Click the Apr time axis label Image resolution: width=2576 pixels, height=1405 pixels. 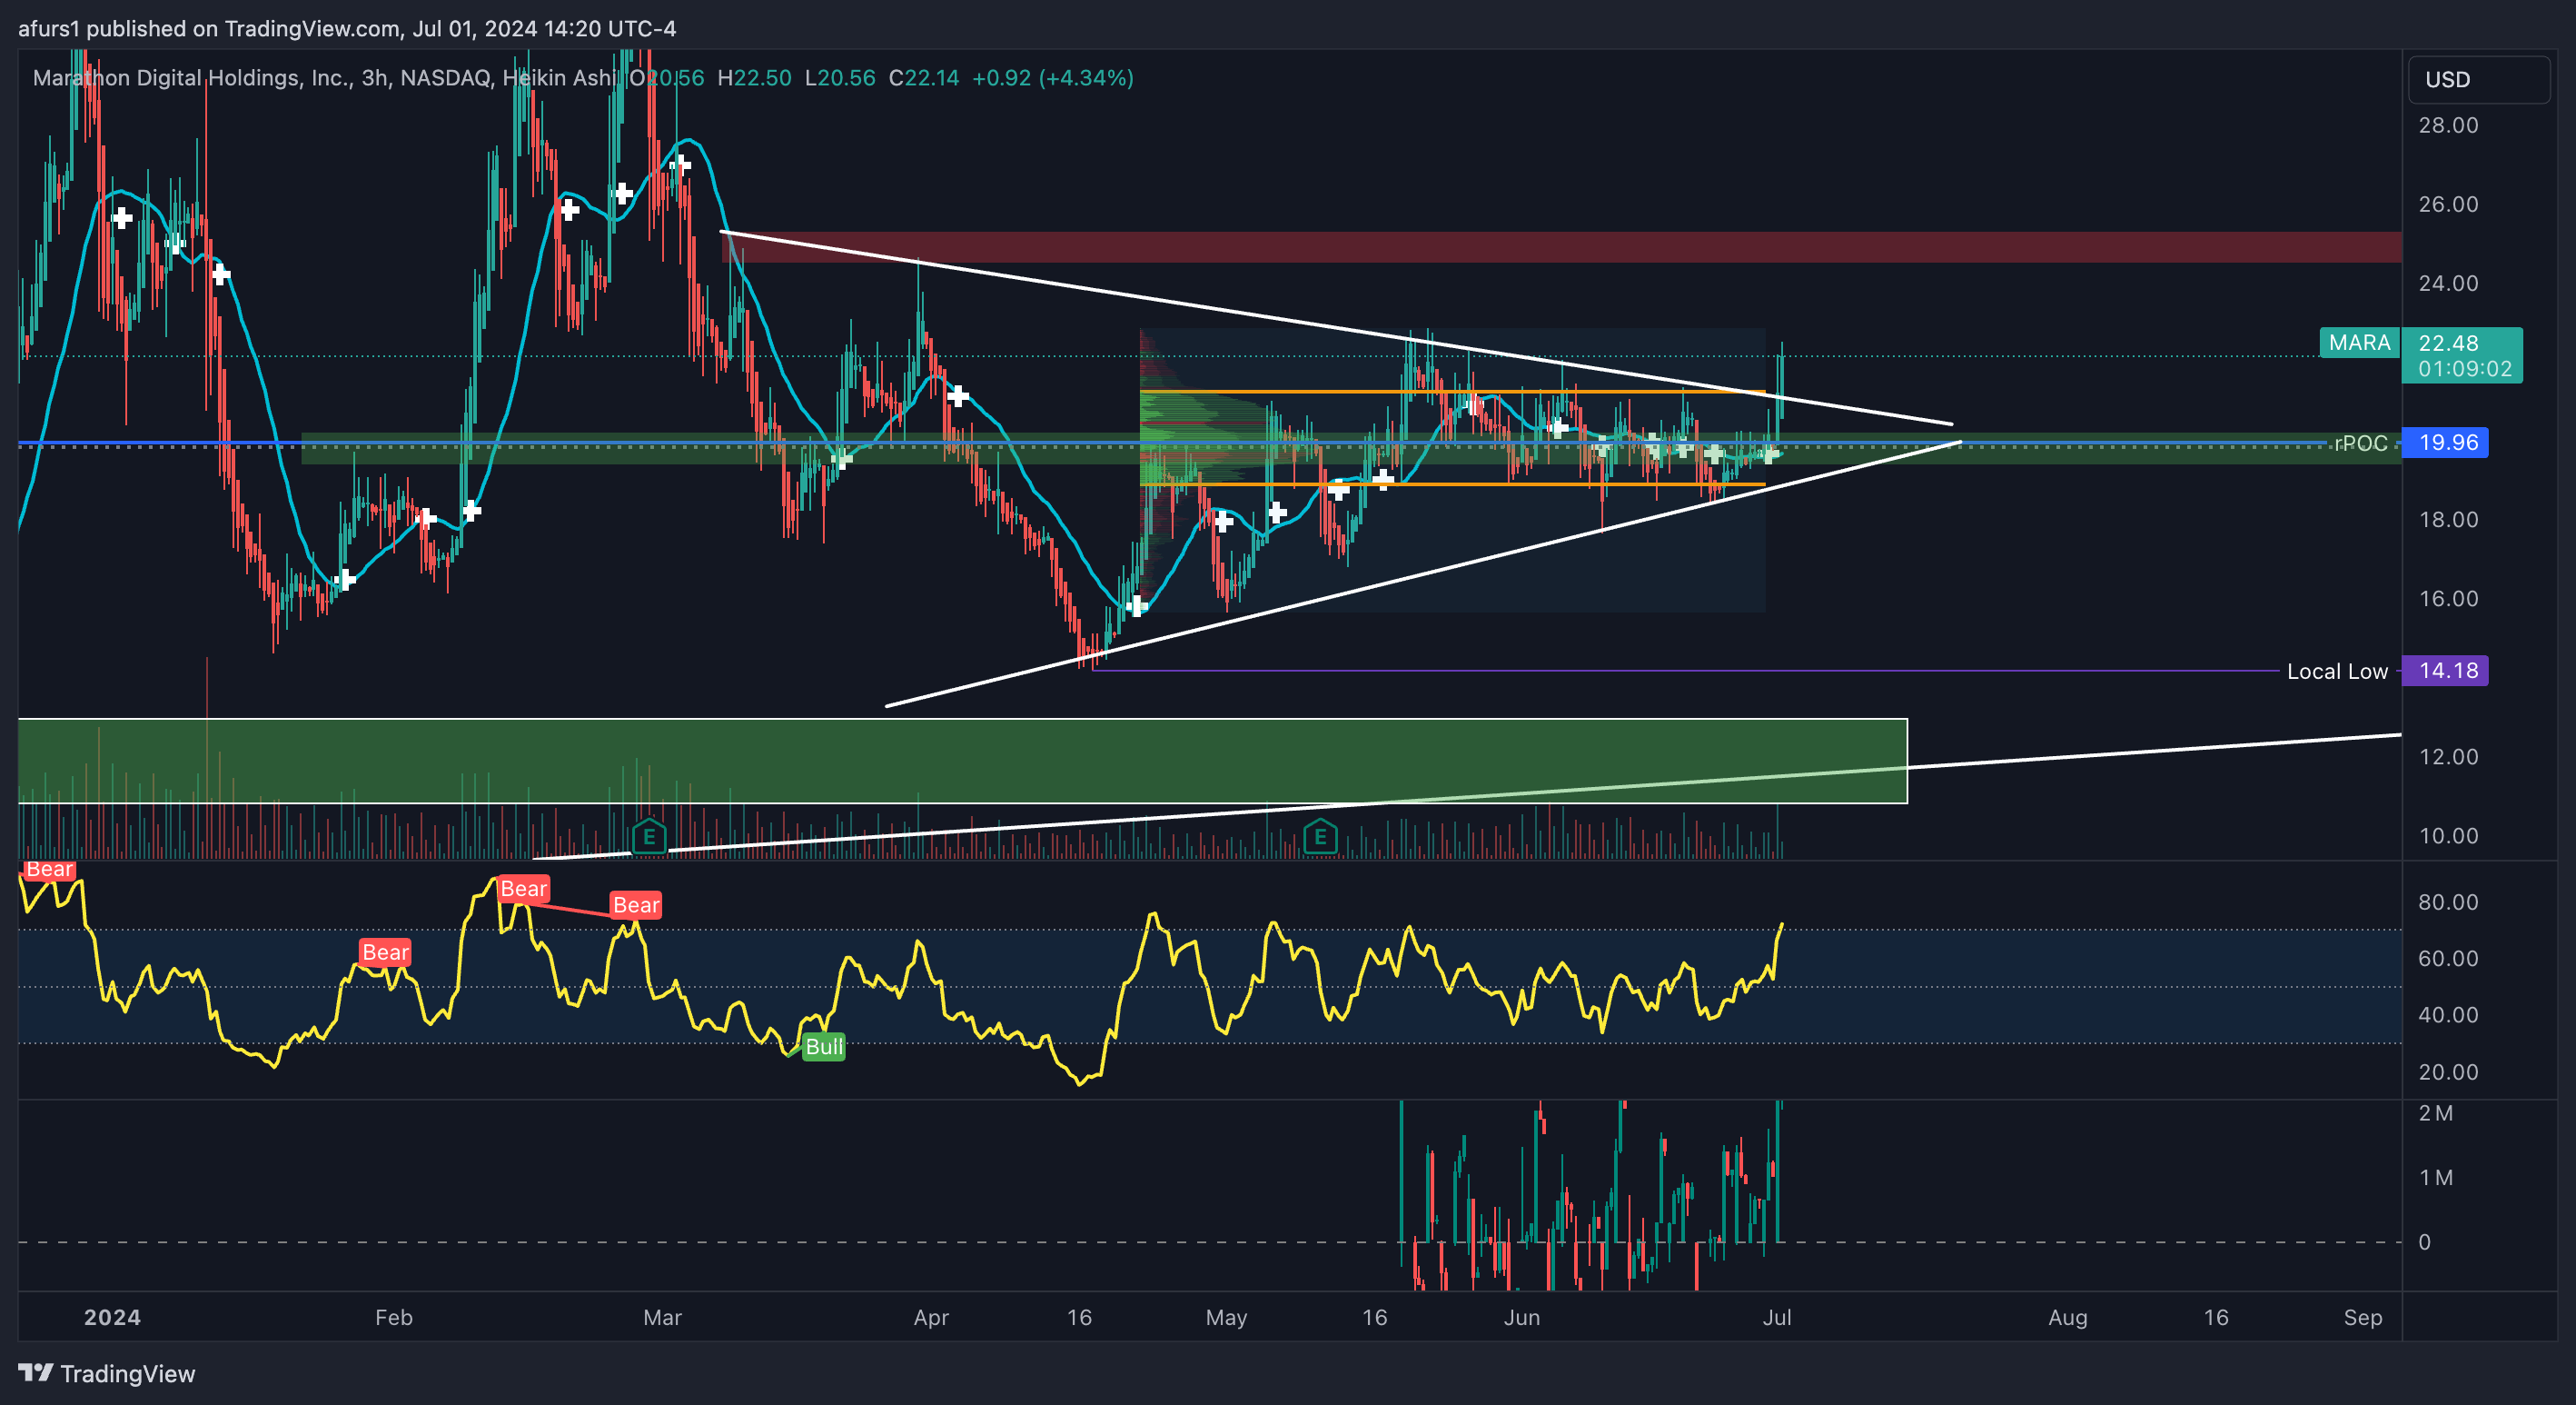pyautogui.click(x=931, y=1317)
